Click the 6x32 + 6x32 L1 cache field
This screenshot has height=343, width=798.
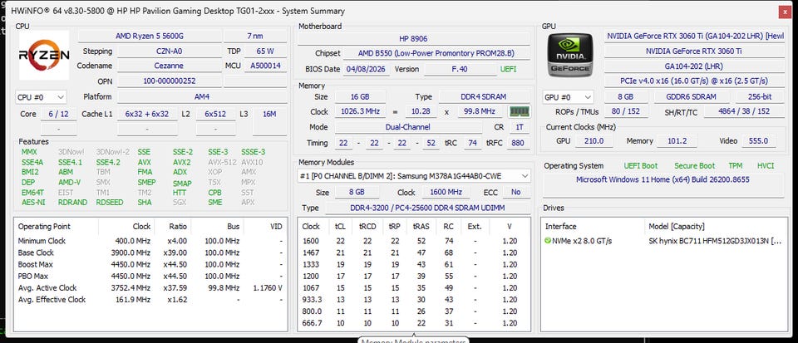(x=147, y=115)
